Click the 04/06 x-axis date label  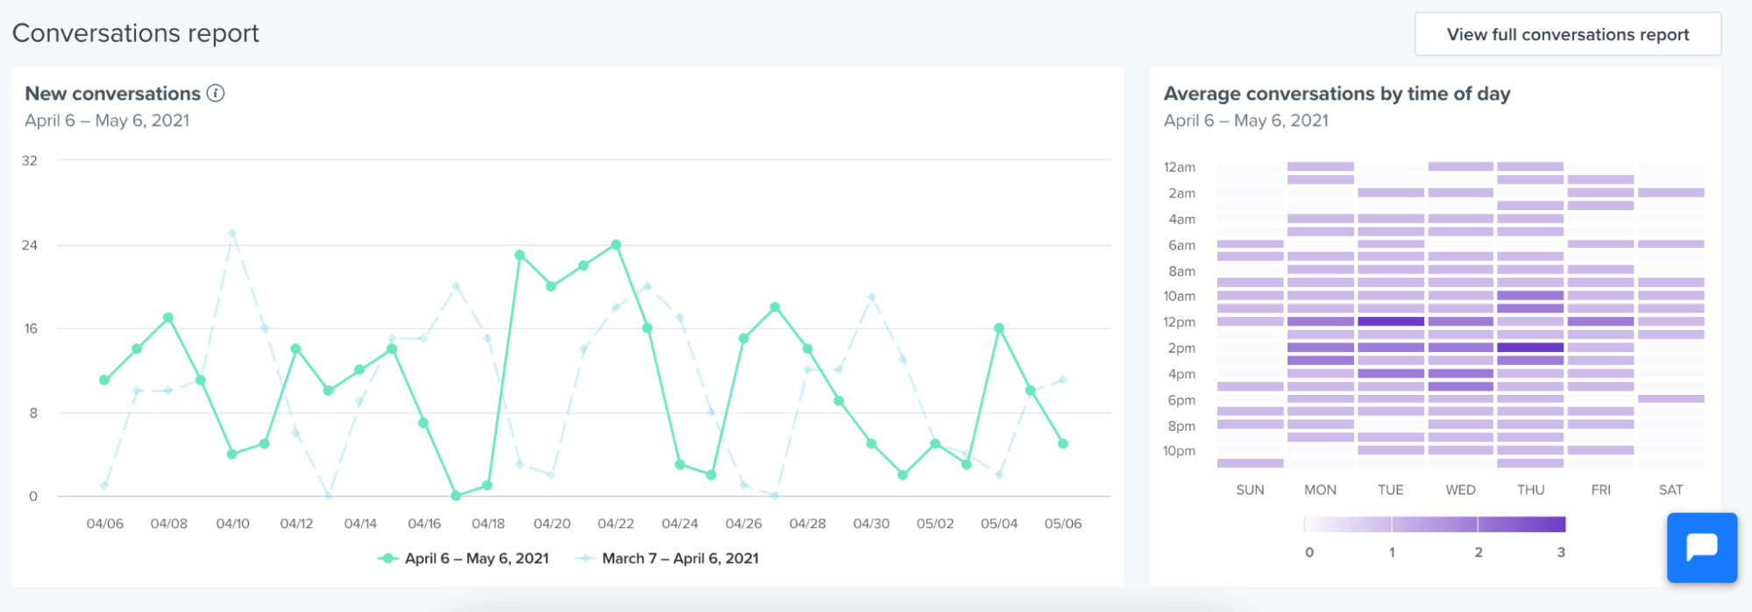click(105, 524)
